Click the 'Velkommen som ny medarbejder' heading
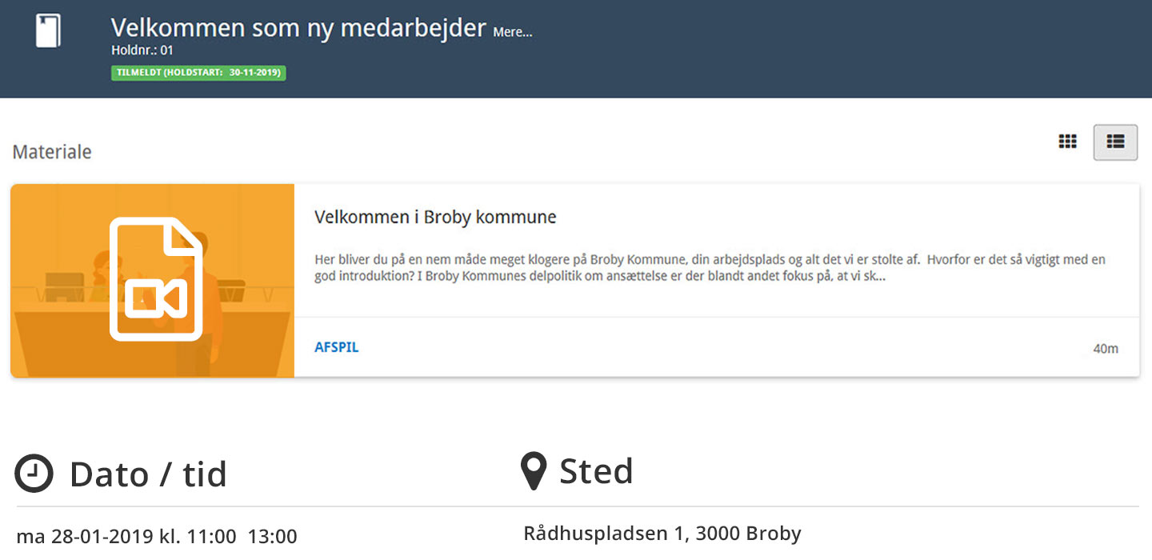This screenshot has width=1152, height=560. [x=298, y=28]
